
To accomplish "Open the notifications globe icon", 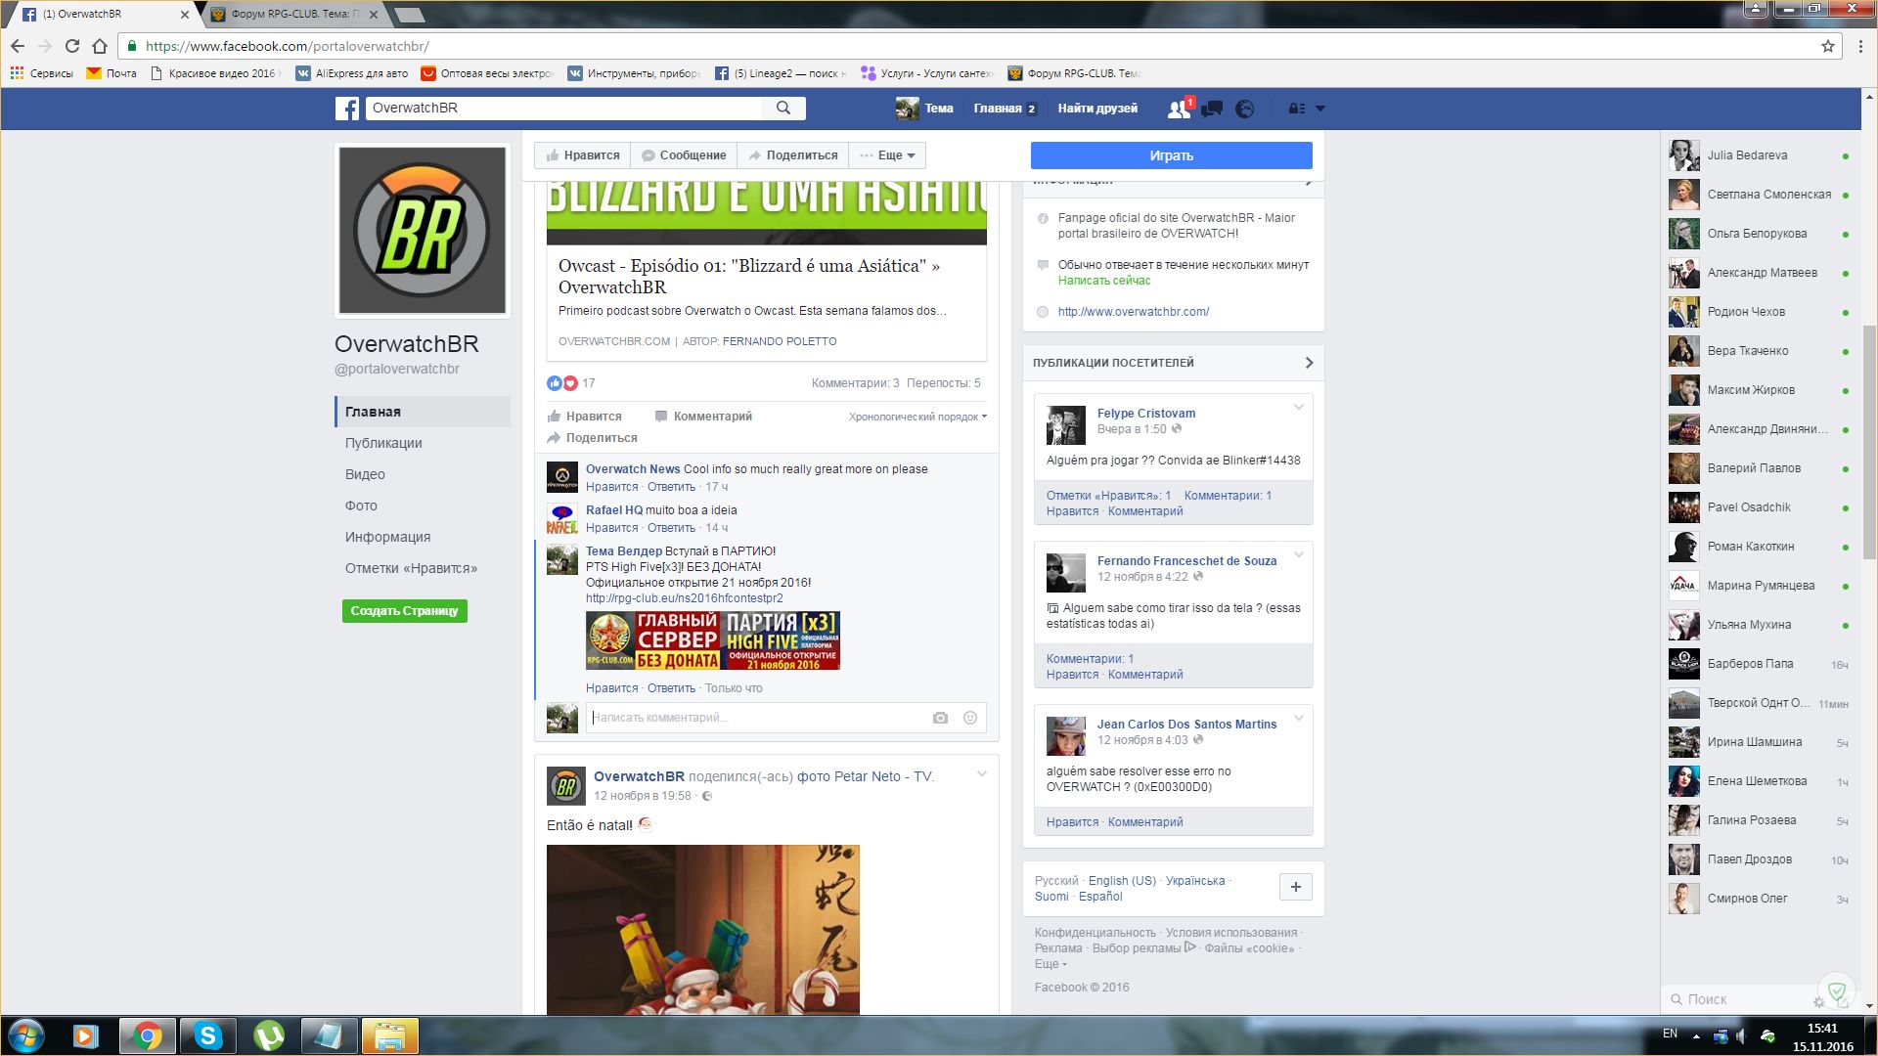I will tap(1244, 109).
